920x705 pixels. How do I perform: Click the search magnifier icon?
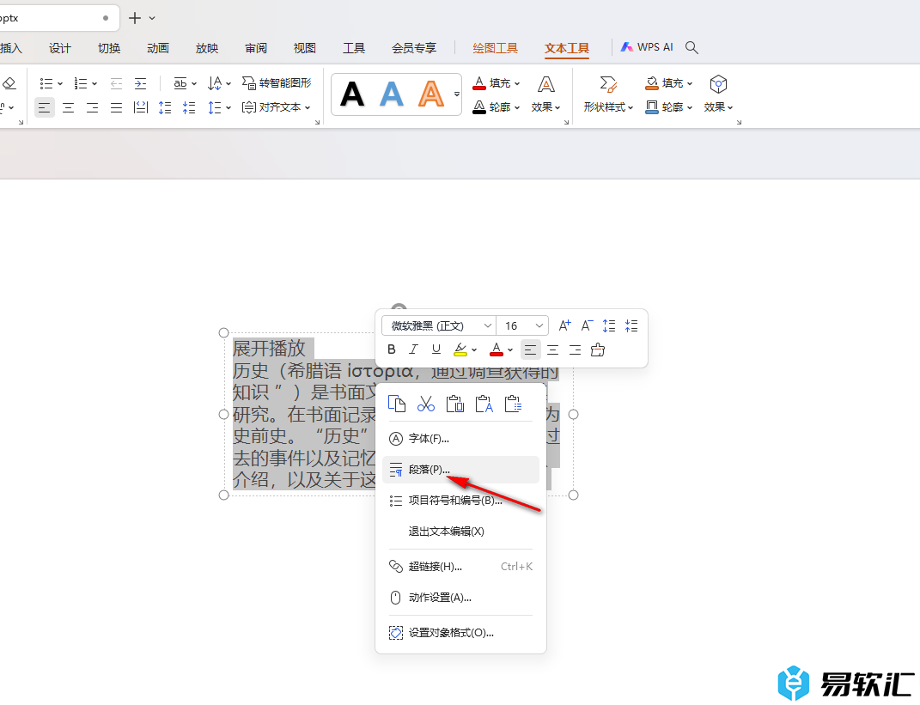point(692,47)
